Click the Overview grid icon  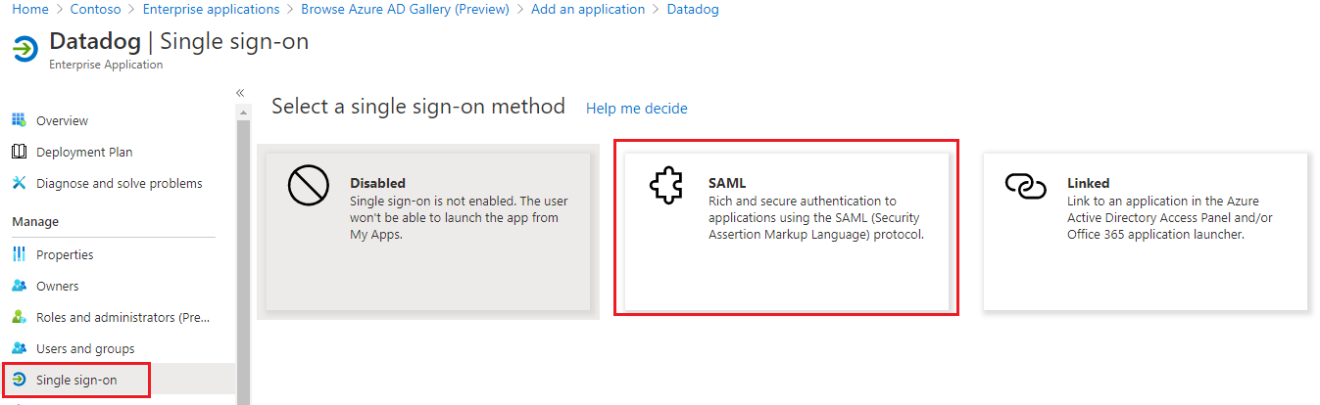[x=19, y=120]
